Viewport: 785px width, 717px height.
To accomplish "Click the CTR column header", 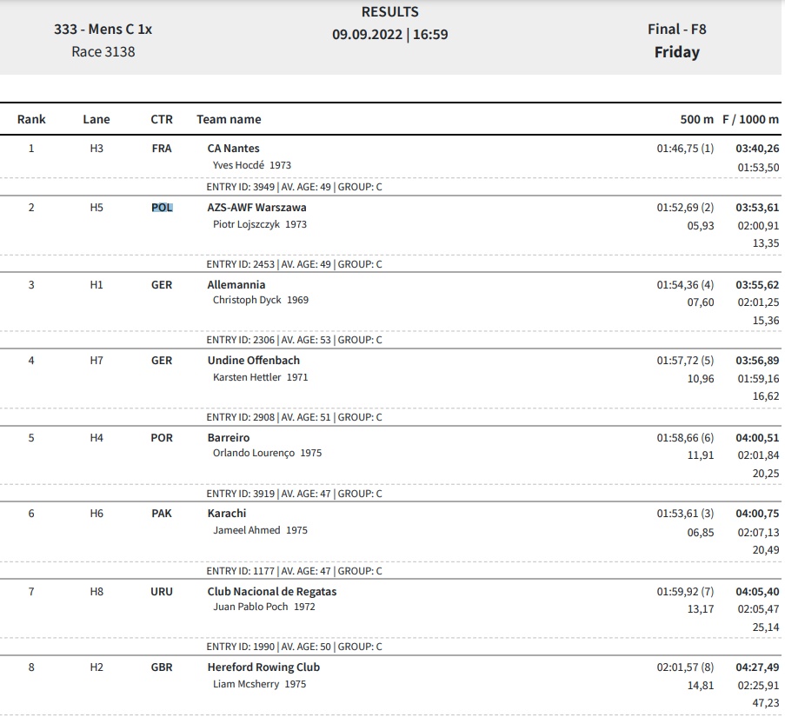I will tap(162, 120).
